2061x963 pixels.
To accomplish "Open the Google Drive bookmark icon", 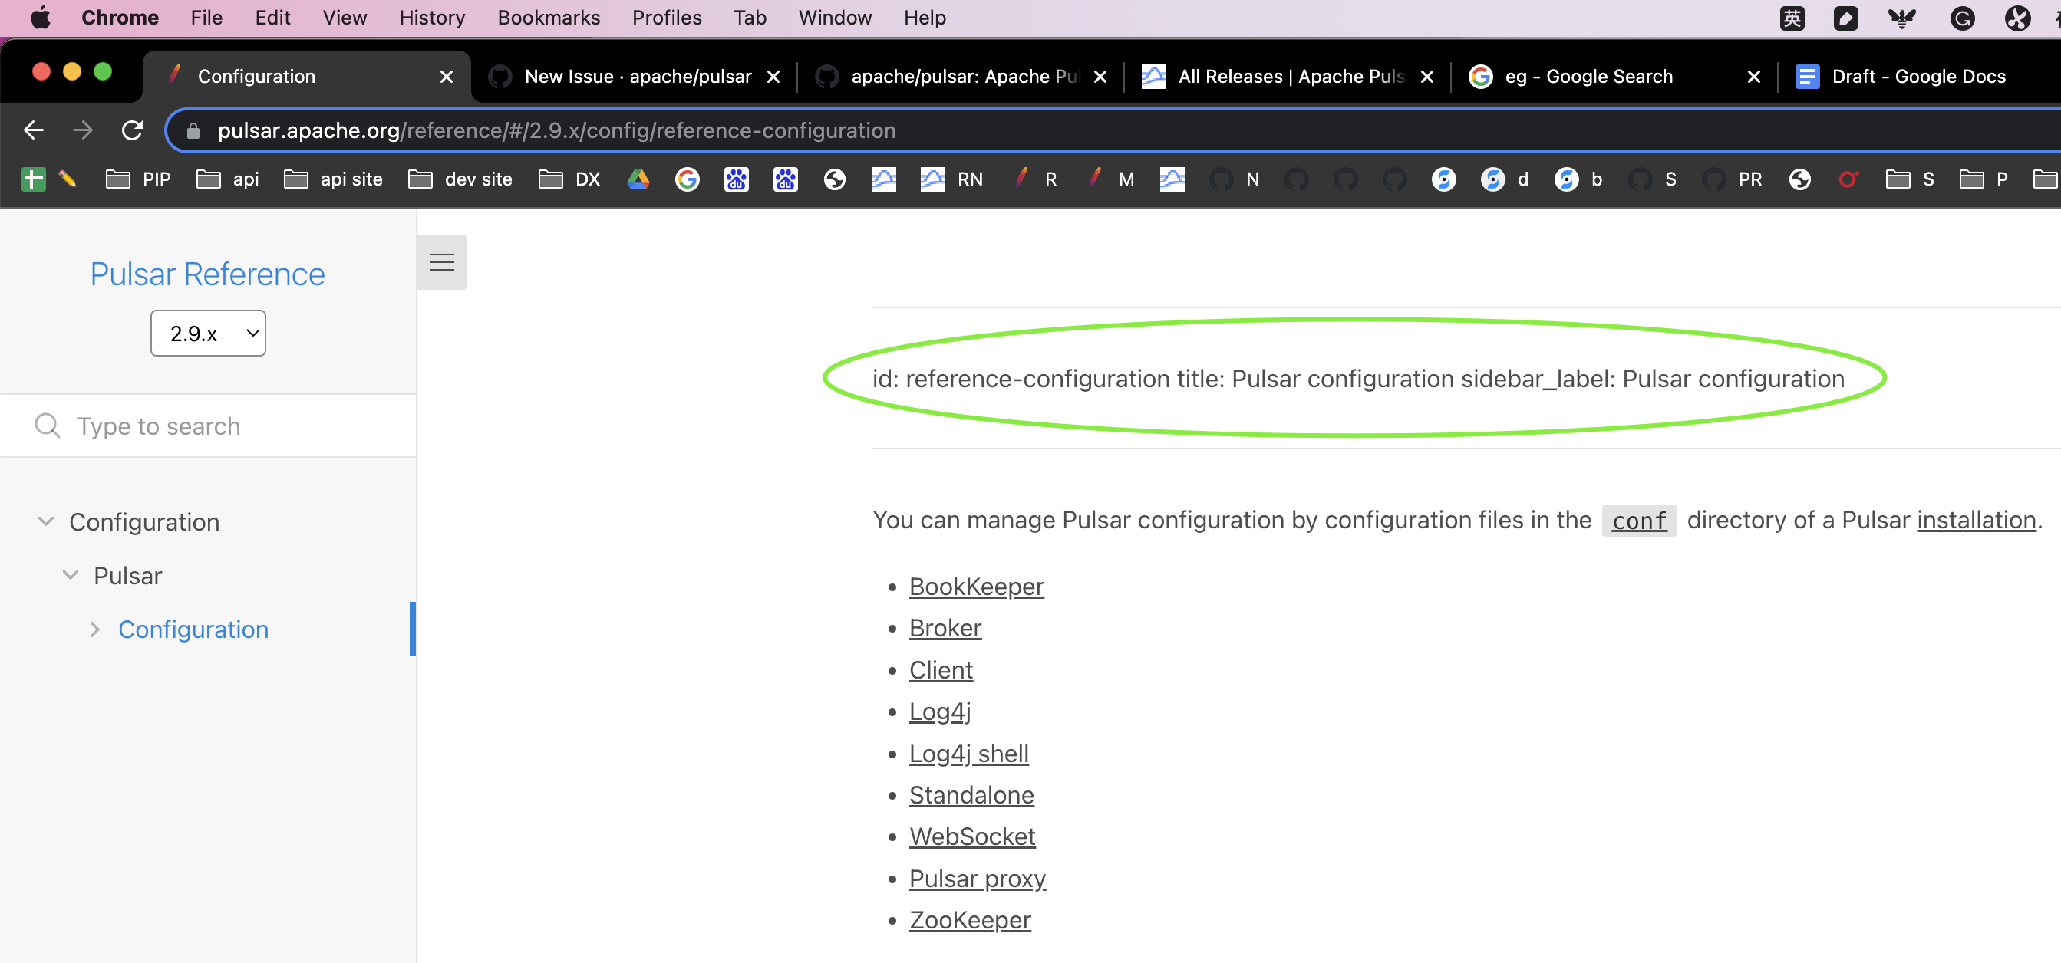I will click(638, 179).
